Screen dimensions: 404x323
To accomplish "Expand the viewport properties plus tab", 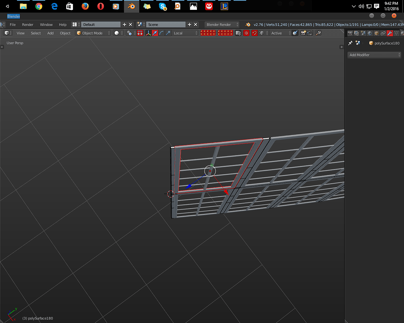I will click(x=341, y=47).
